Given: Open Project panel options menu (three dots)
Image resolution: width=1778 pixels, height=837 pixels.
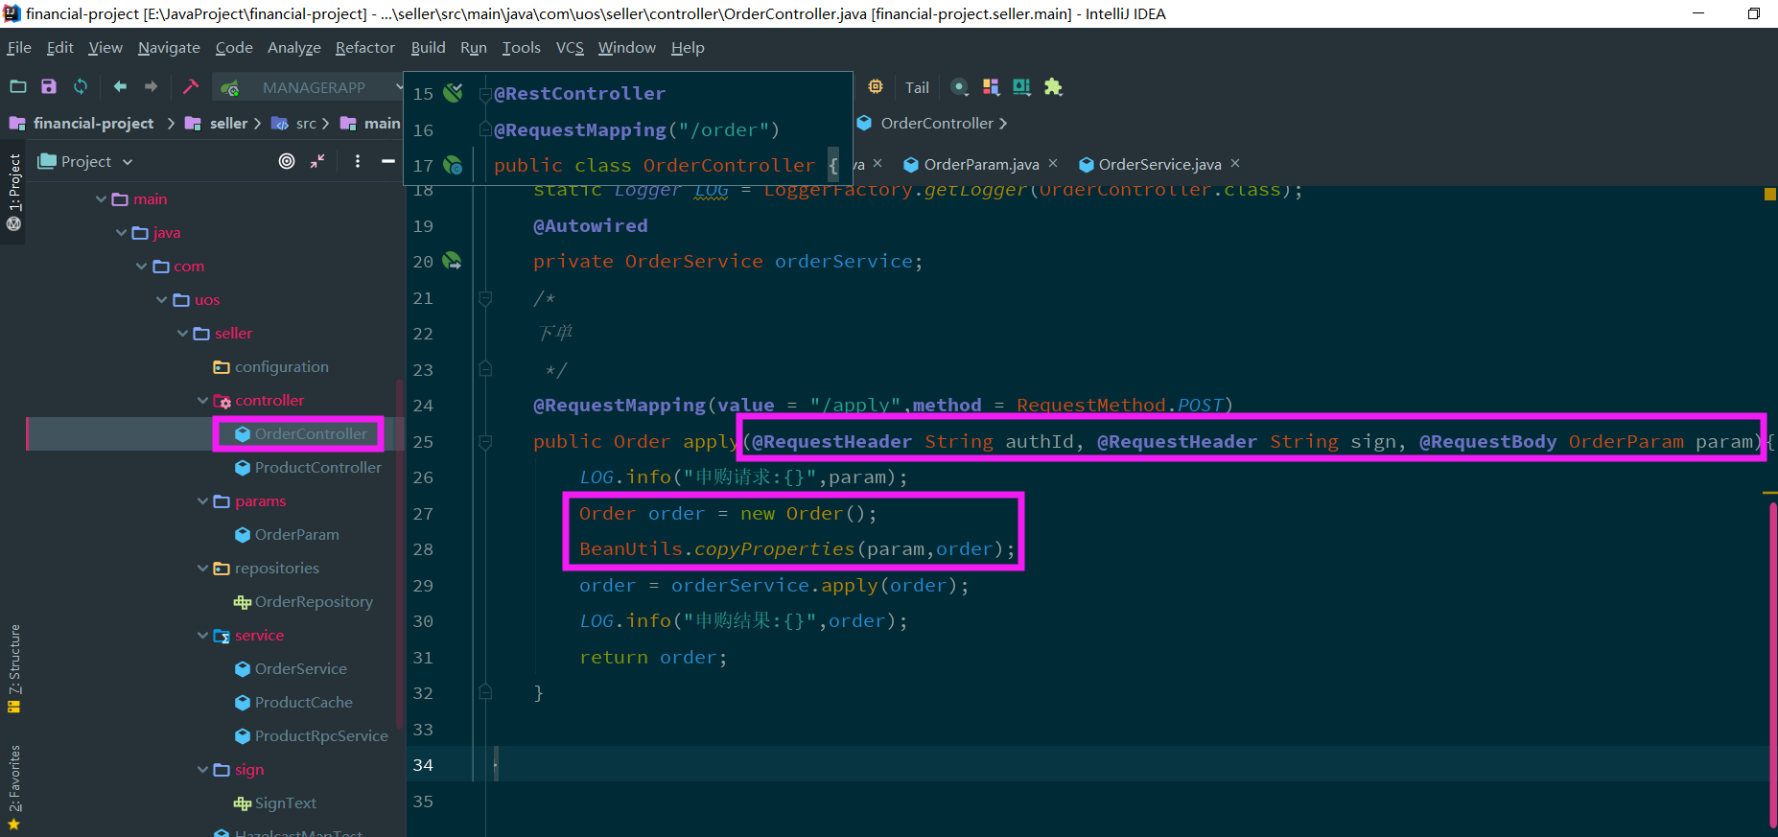Looking at the screenshot, I should coord(358,161).
